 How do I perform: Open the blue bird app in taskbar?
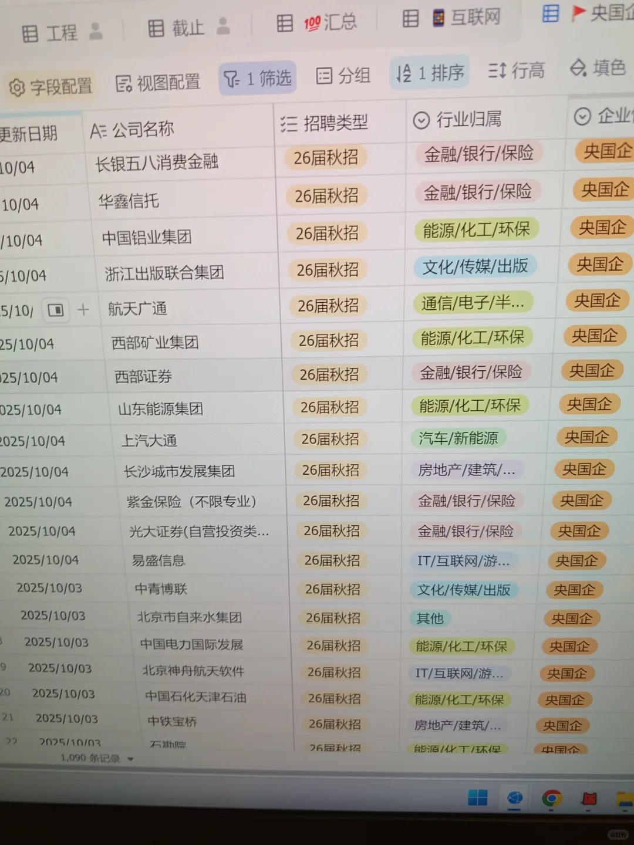(x=515, y=799)
